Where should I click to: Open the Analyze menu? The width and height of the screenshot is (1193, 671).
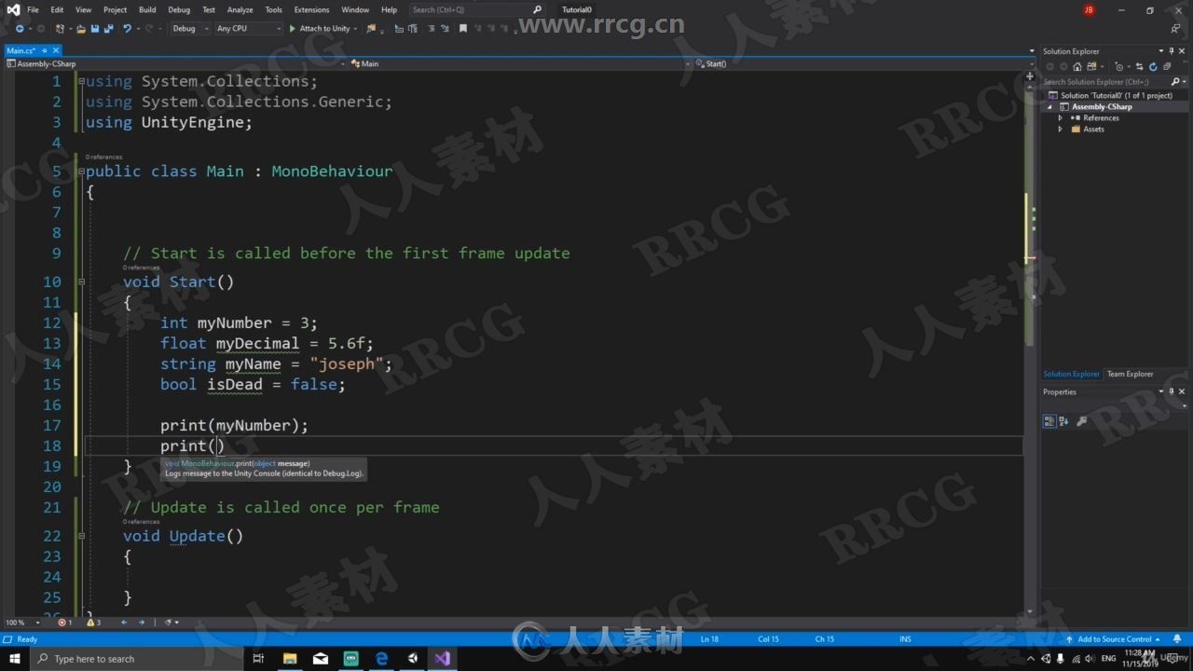(x=240, y=9)
